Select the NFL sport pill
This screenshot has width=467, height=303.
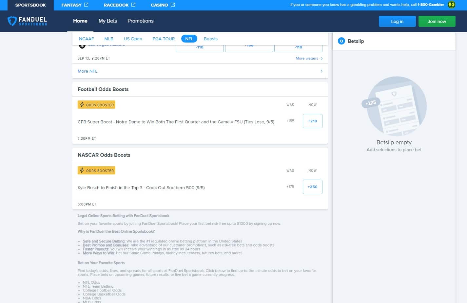point(189,39)
